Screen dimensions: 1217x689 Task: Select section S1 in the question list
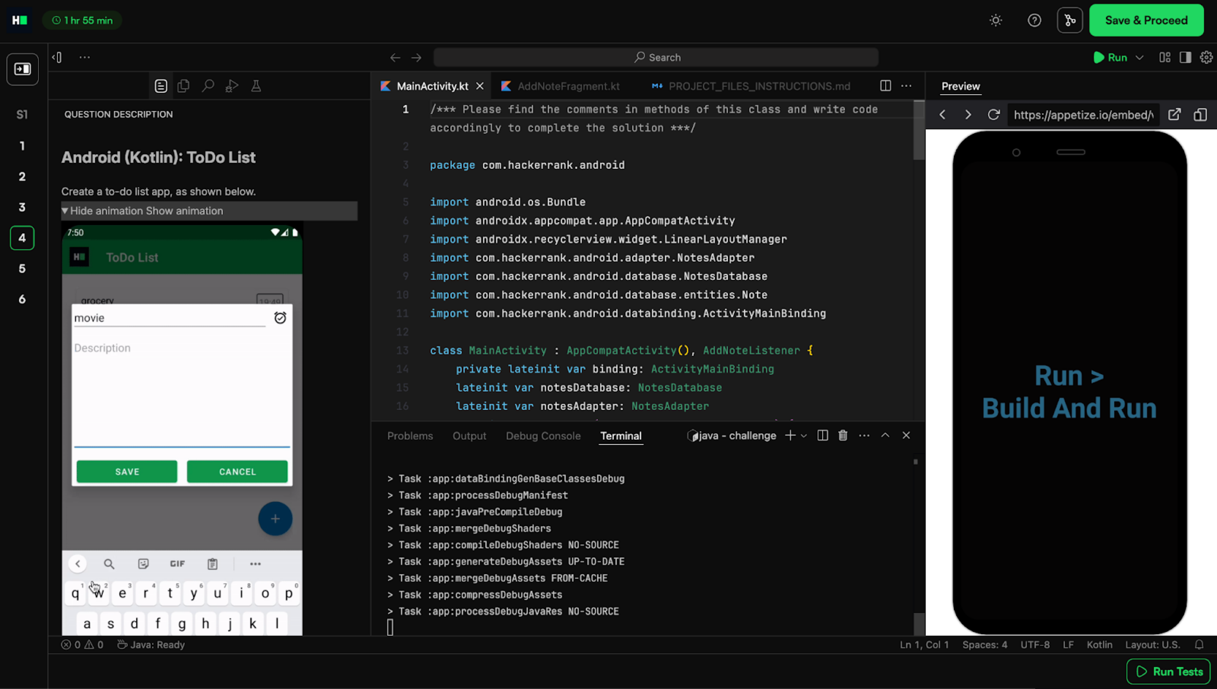pos(22,114)
